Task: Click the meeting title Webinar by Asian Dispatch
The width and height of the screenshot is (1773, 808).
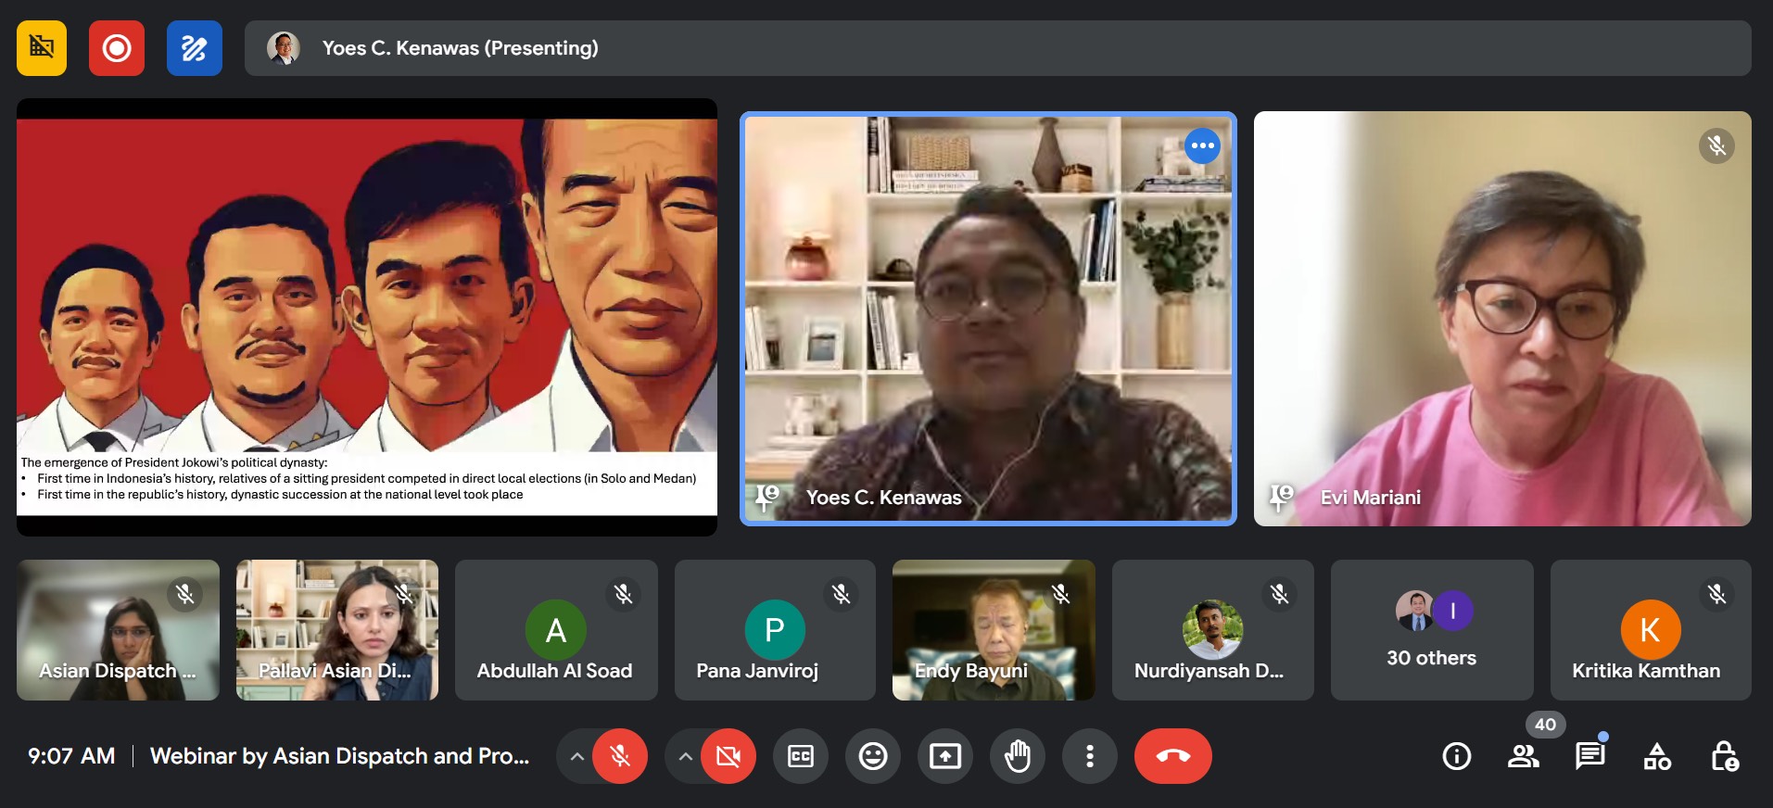Action: click(x=339, y=756)
